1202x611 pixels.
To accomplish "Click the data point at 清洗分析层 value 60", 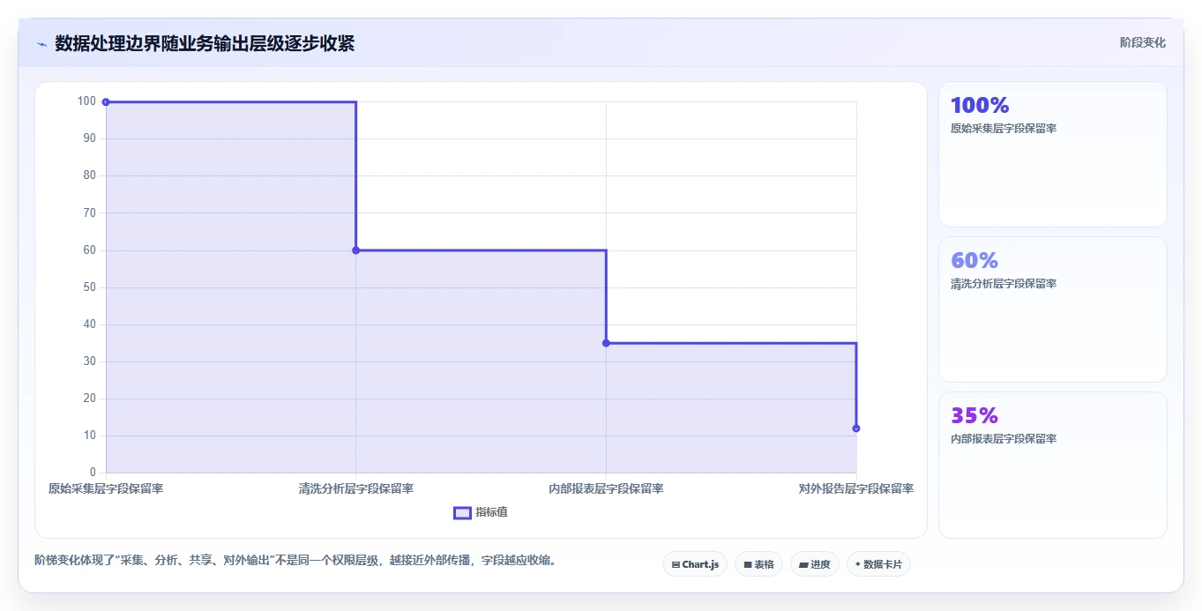I will pos(356,250).
